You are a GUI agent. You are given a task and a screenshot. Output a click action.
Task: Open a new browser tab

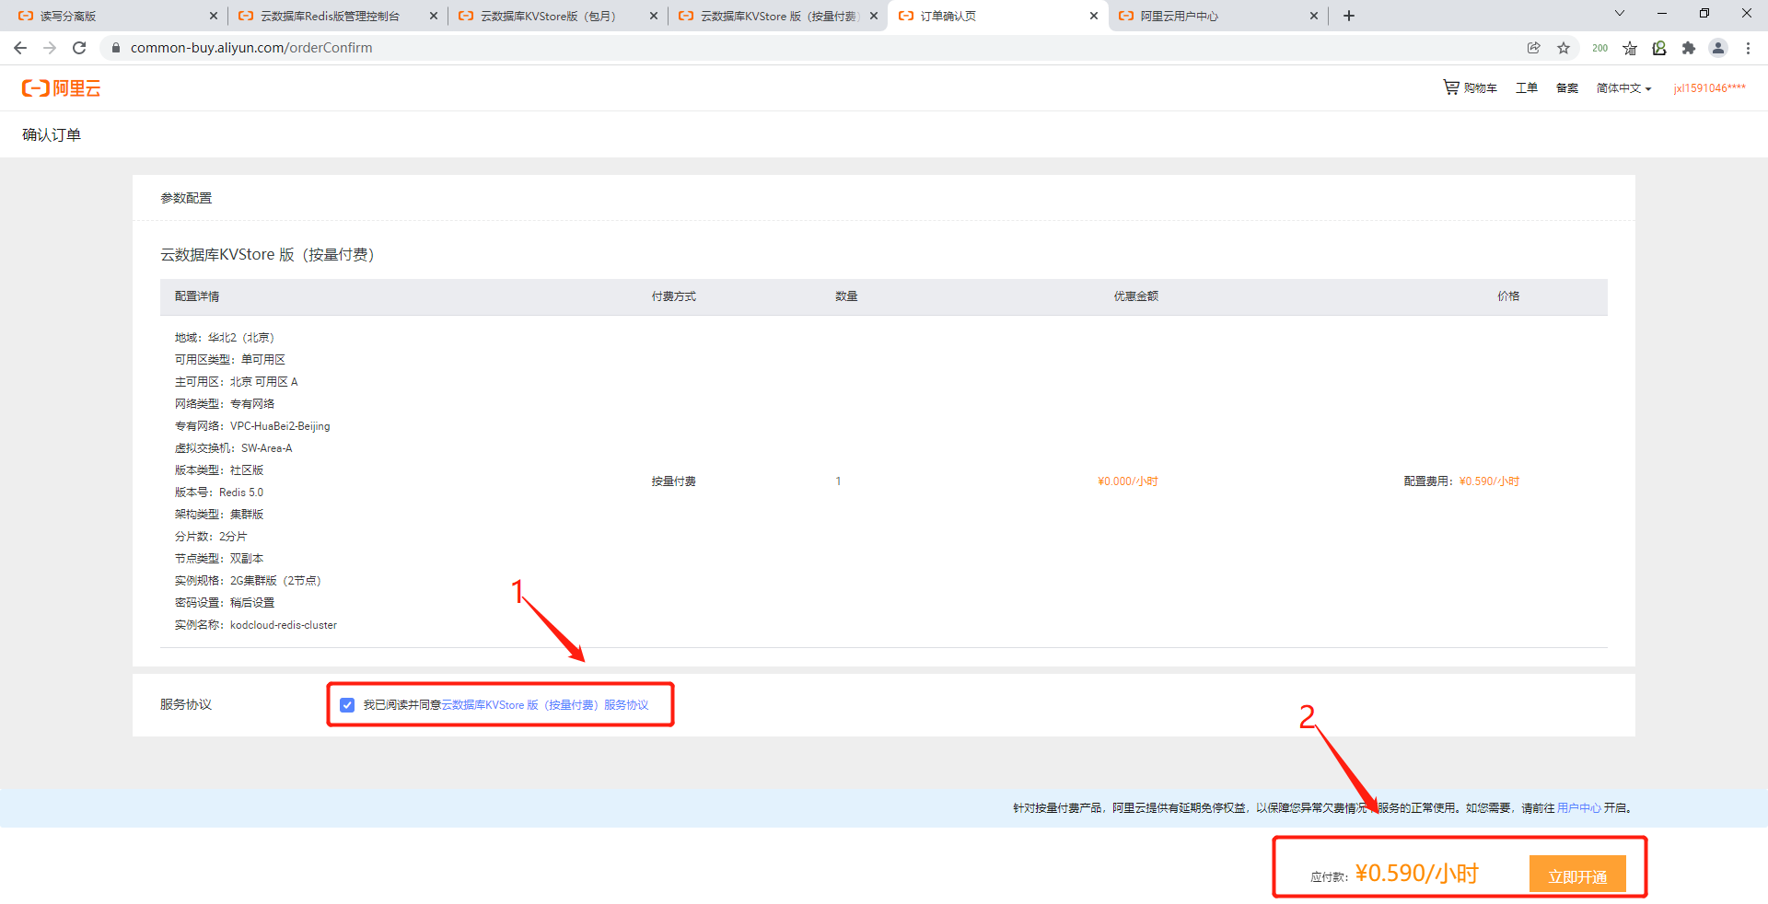1349,16
